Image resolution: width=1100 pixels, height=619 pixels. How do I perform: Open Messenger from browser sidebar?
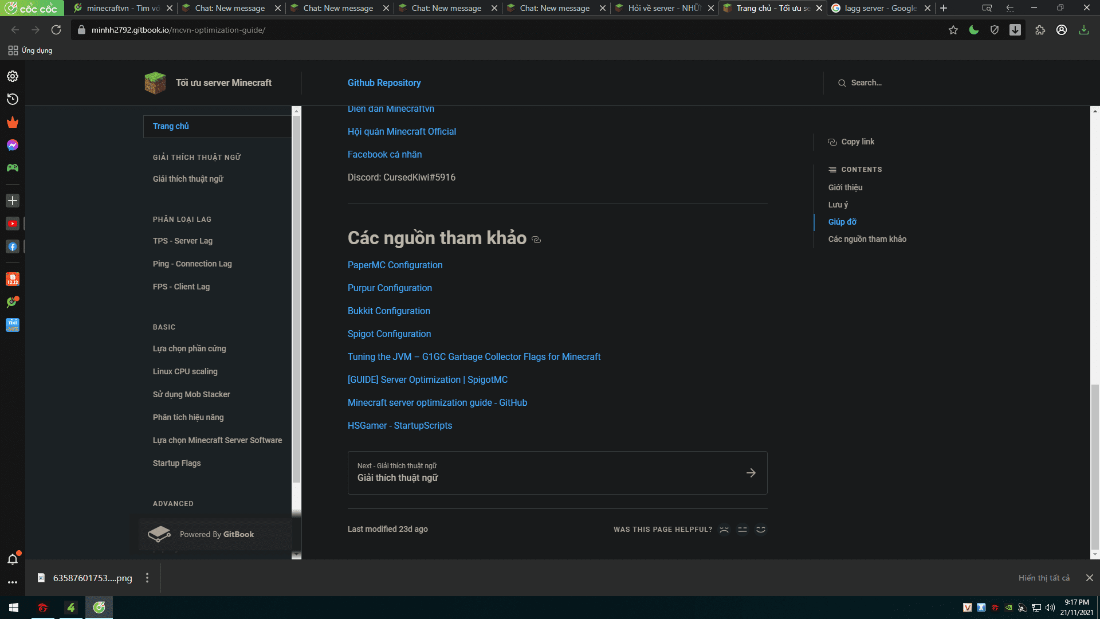[x=13, y=145]
